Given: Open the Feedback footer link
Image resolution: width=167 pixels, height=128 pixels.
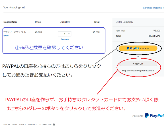Looking at the screenshot, I should 32,124.
